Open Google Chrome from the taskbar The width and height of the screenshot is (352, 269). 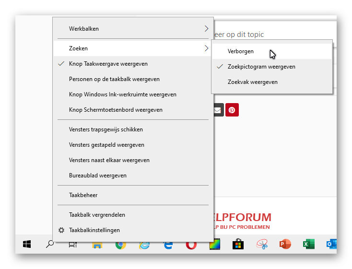point(120,245)
